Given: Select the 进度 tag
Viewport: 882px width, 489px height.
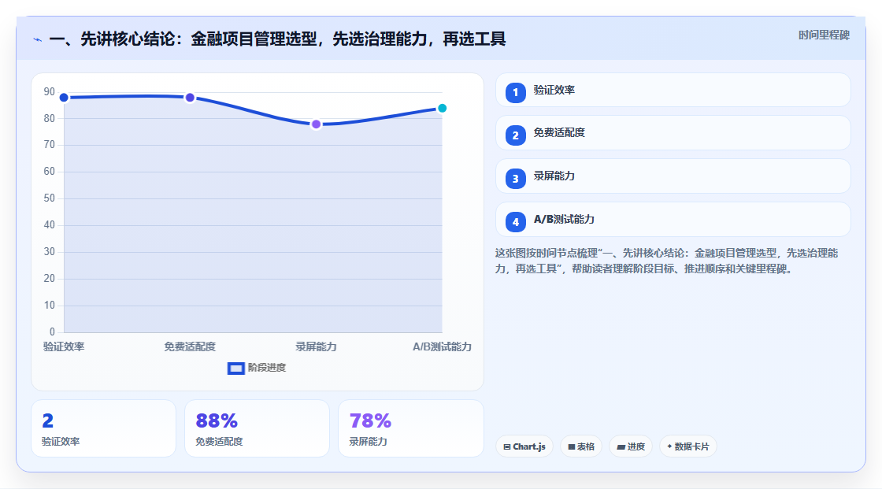Looking at the screenshot, I should (x=631, y=446).
